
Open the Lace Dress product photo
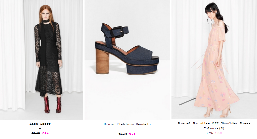41,60
